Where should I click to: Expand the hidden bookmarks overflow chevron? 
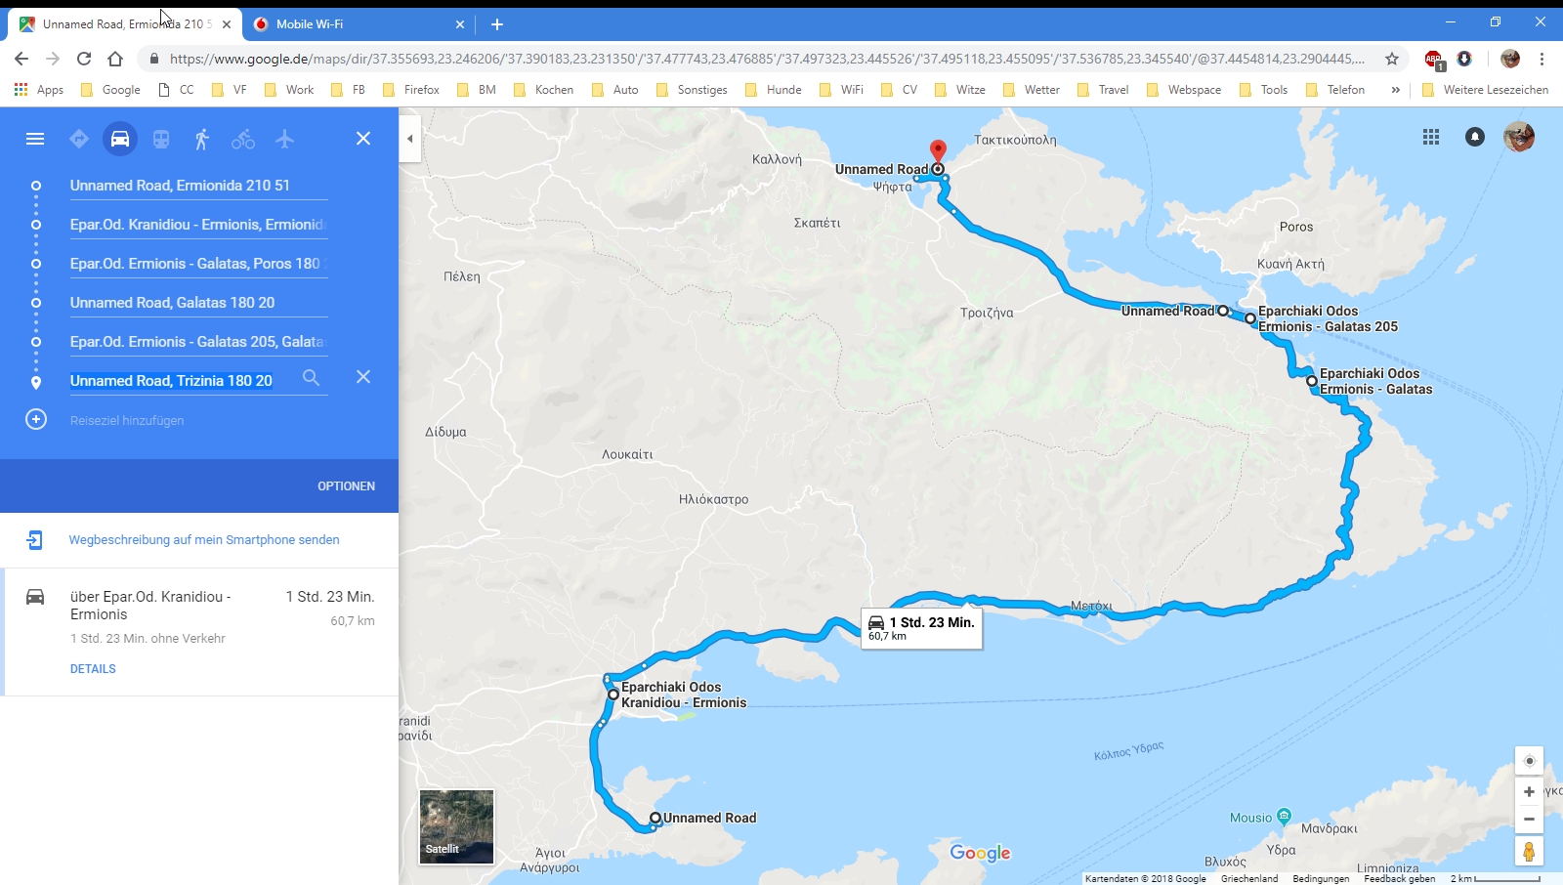click(1395, 90)
